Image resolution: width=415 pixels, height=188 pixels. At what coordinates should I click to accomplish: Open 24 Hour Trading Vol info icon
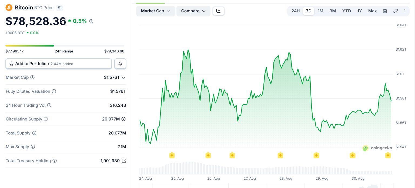click(49, 105)
